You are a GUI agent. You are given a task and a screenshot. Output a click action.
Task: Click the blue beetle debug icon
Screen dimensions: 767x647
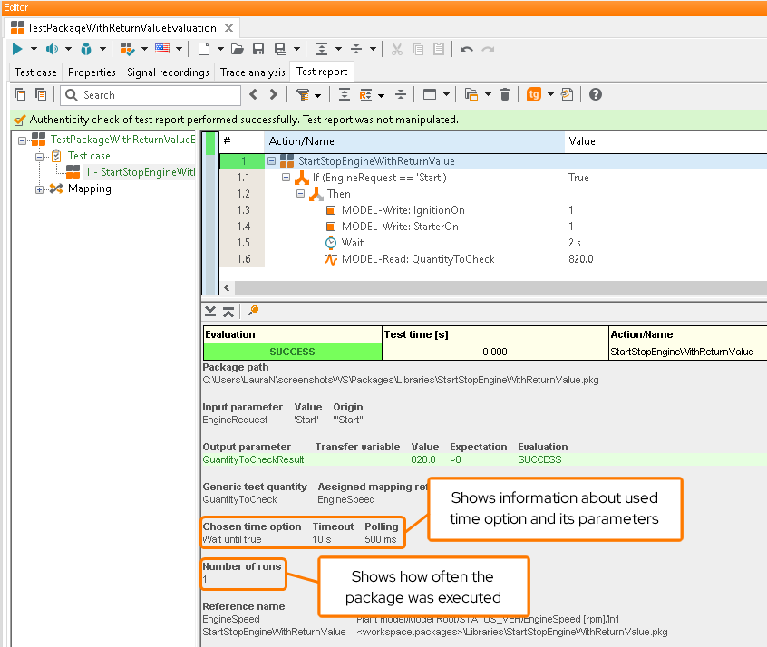[x=86, y=49]
